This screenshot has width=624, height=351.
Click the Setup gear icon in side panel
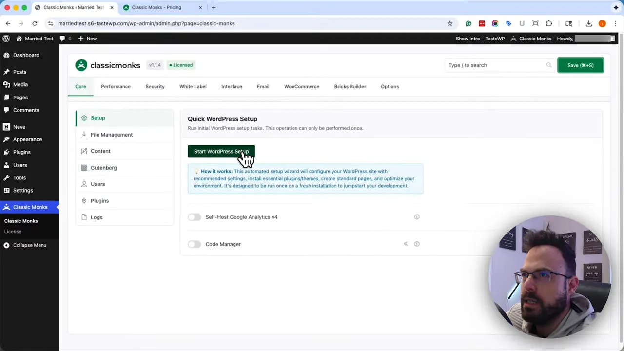84,118
